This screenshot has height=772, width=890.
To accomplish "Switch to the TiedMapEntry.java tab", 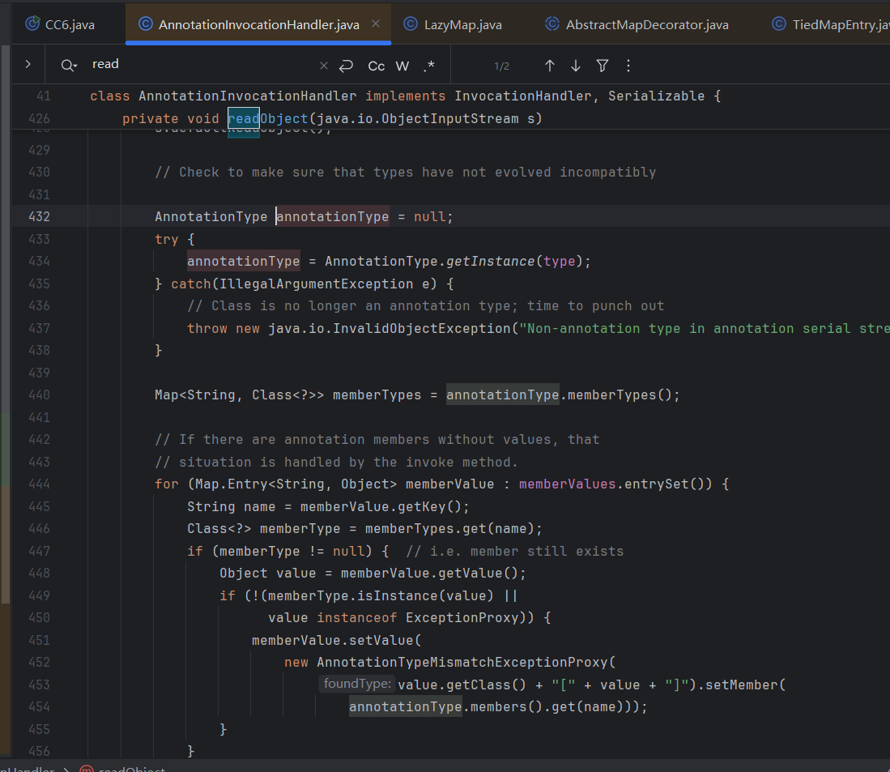I will [x=830, y=24].
